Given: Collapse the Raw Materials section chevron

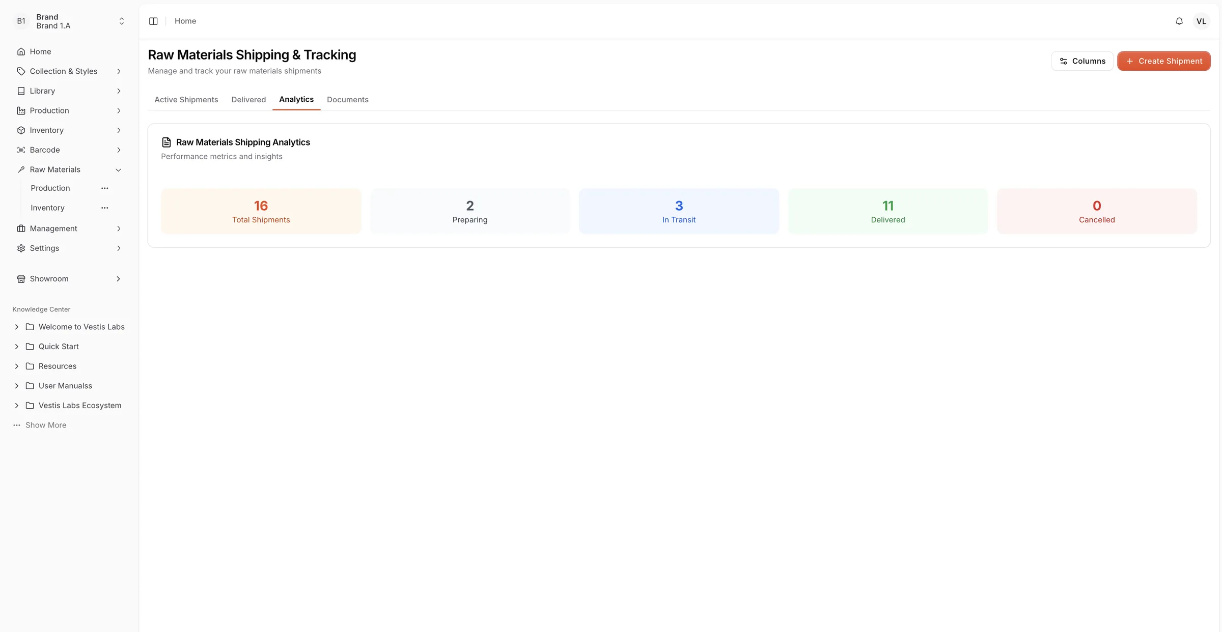Looking at the screenshot, I should (x=119, y=169).
